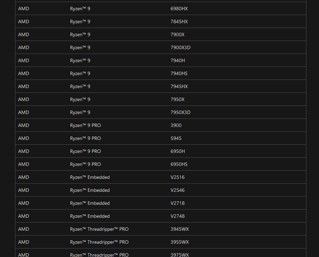Screen dimensions: 319x257
Task: Click the 3955WX model number
Action: click(180, 242)
